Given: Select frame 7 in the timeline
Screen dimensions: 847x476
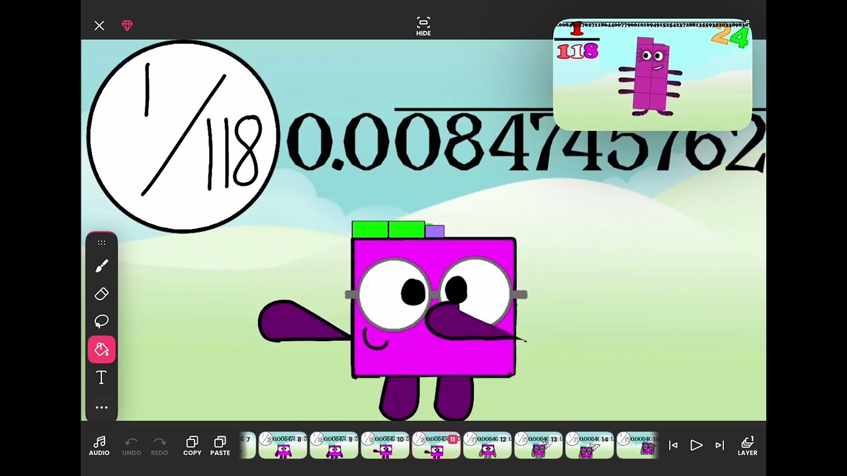Looking at the screenshot, I should point(247,446).
